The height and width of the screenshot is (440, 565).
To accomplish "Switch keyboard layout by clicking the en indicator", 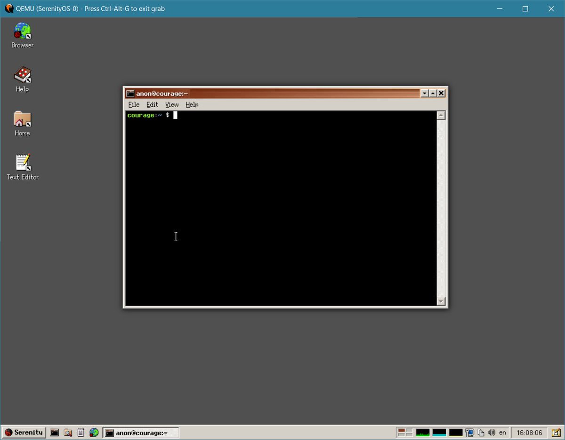I will pyautogui.click(x=502, y=432).
